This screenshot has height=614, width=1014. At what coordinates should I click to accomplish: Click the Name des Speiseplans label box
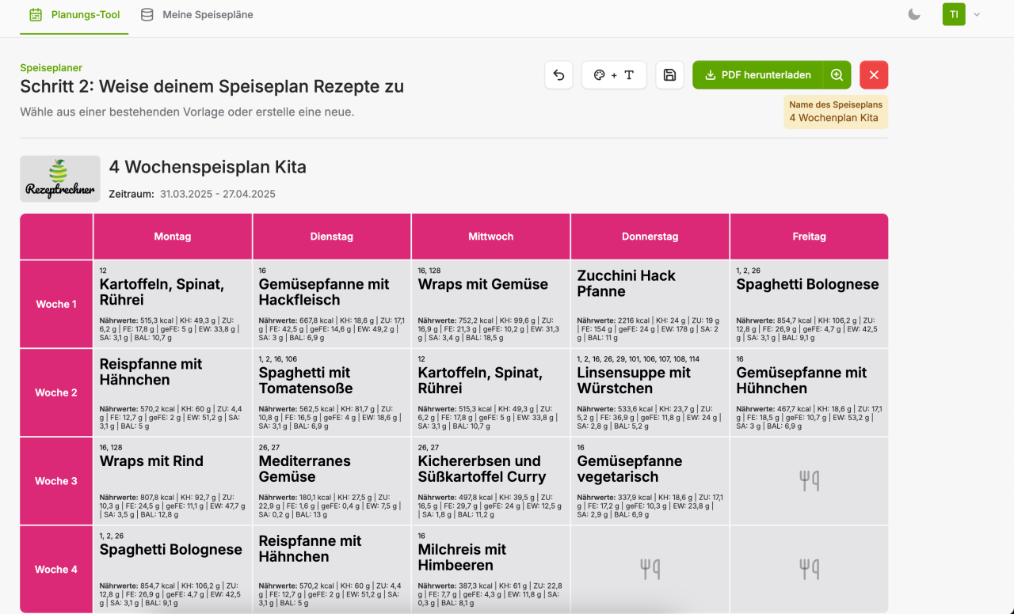836,112
